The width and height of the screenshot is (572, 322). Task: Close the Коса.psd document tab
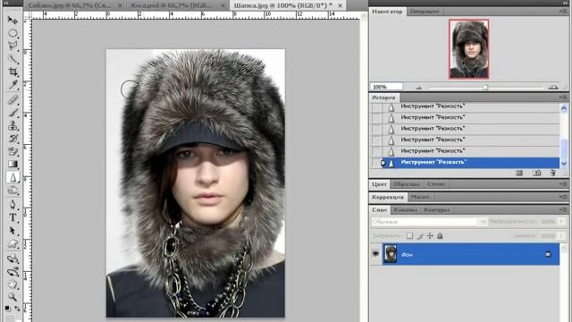point(222,5)
